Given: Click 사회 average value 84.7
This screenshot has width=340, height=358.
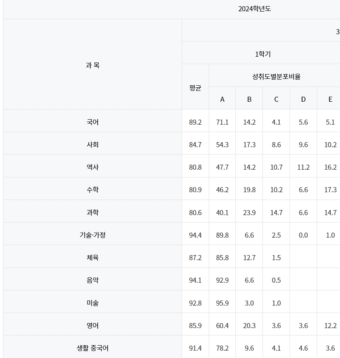Looking at the screenshot, I should coord(195,145).
